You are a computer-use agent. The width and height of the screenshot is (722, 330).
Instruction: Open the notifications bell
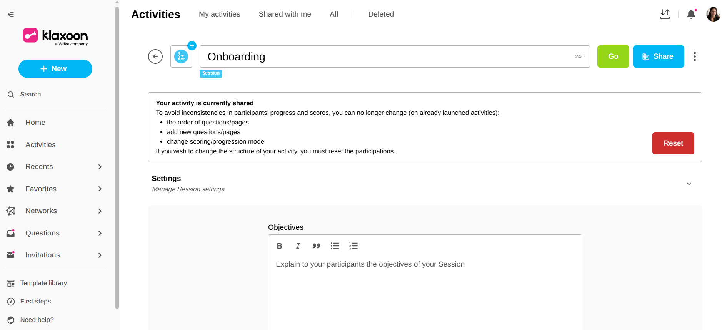pos(691,14)
